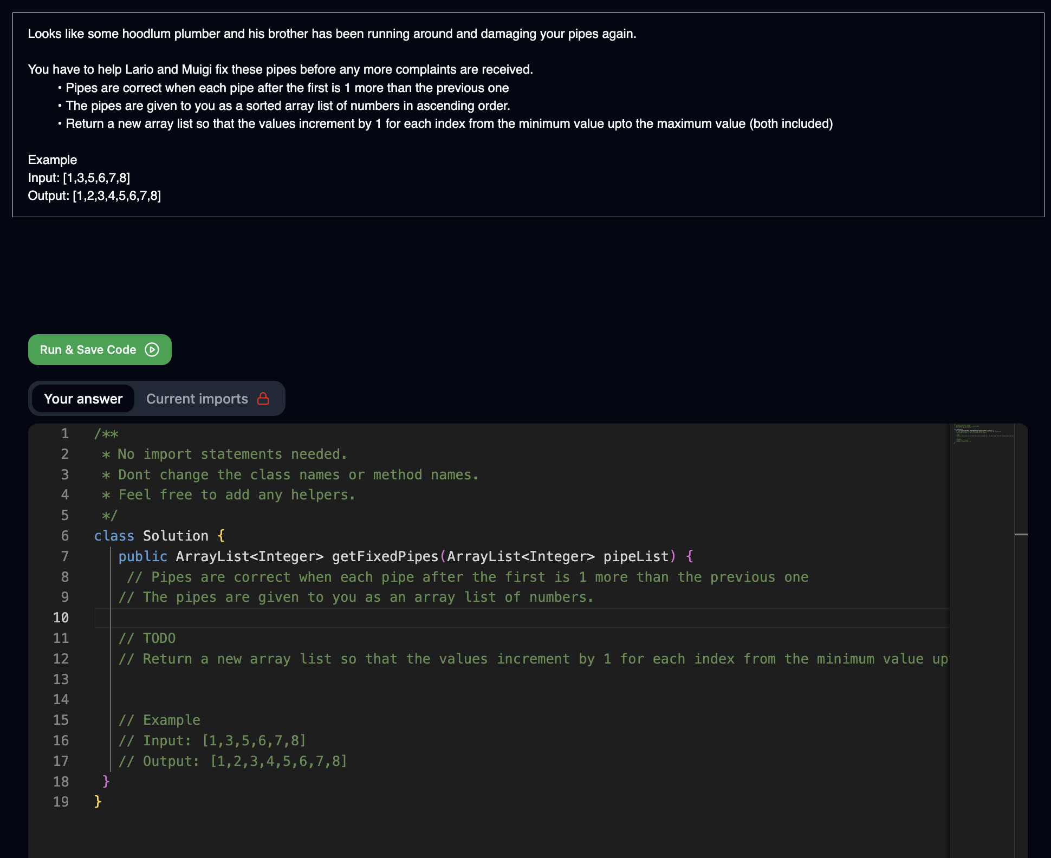Click the public keyword on line 7
Screen dimensions: 1051x858
[143, 556]
